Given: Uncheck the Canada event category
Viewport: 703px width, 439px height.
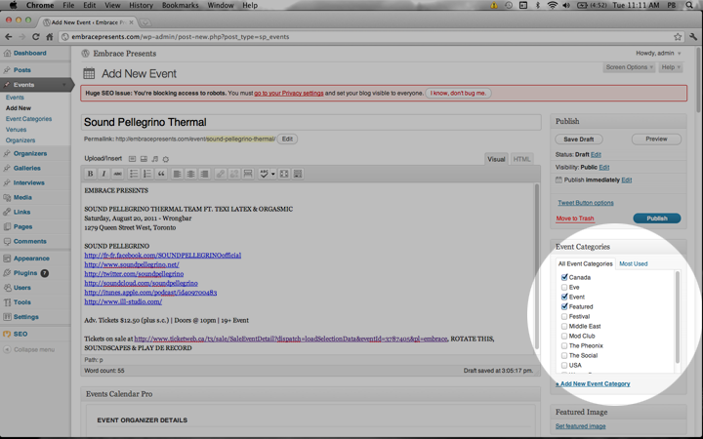Looking at the screenshot, I should click(x=564, y=277).
